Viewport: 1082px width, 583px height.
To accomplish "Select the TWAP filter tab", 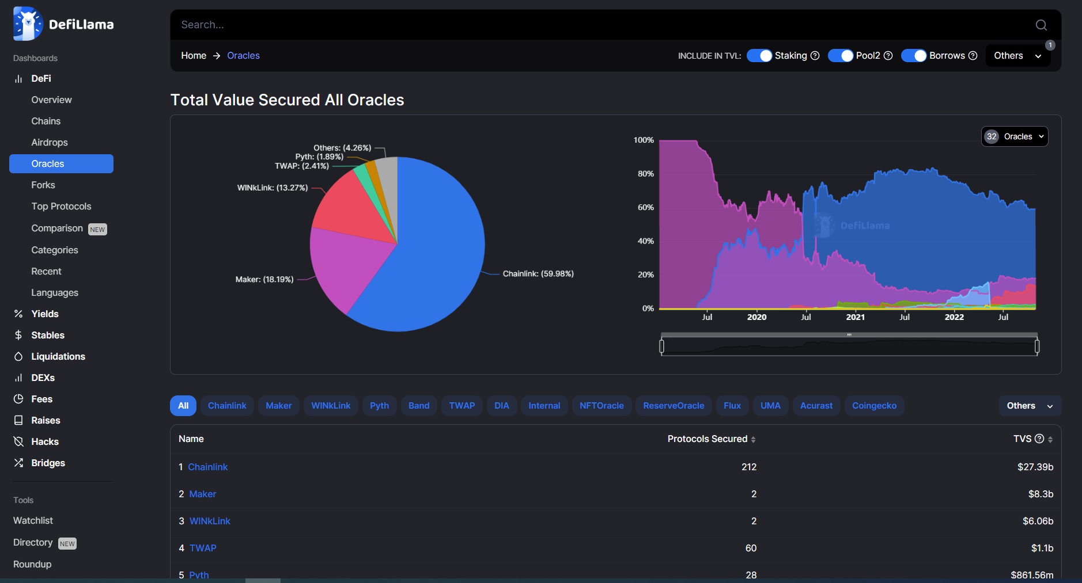I will tap(461, 405).
